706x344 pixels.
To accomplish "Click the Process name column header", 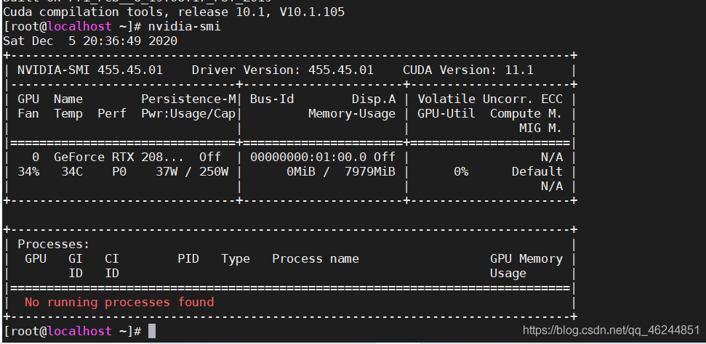I will [315, 258].
